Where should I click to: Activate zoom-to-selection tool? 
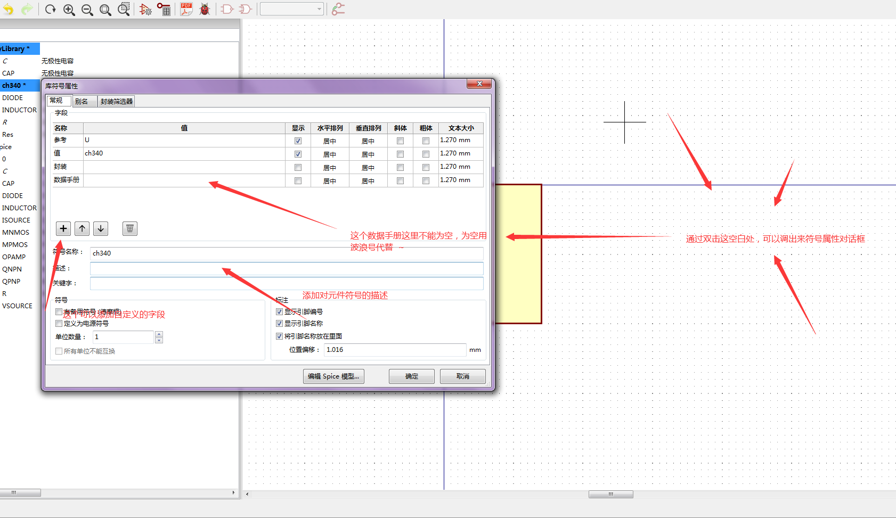pos(124,9)
